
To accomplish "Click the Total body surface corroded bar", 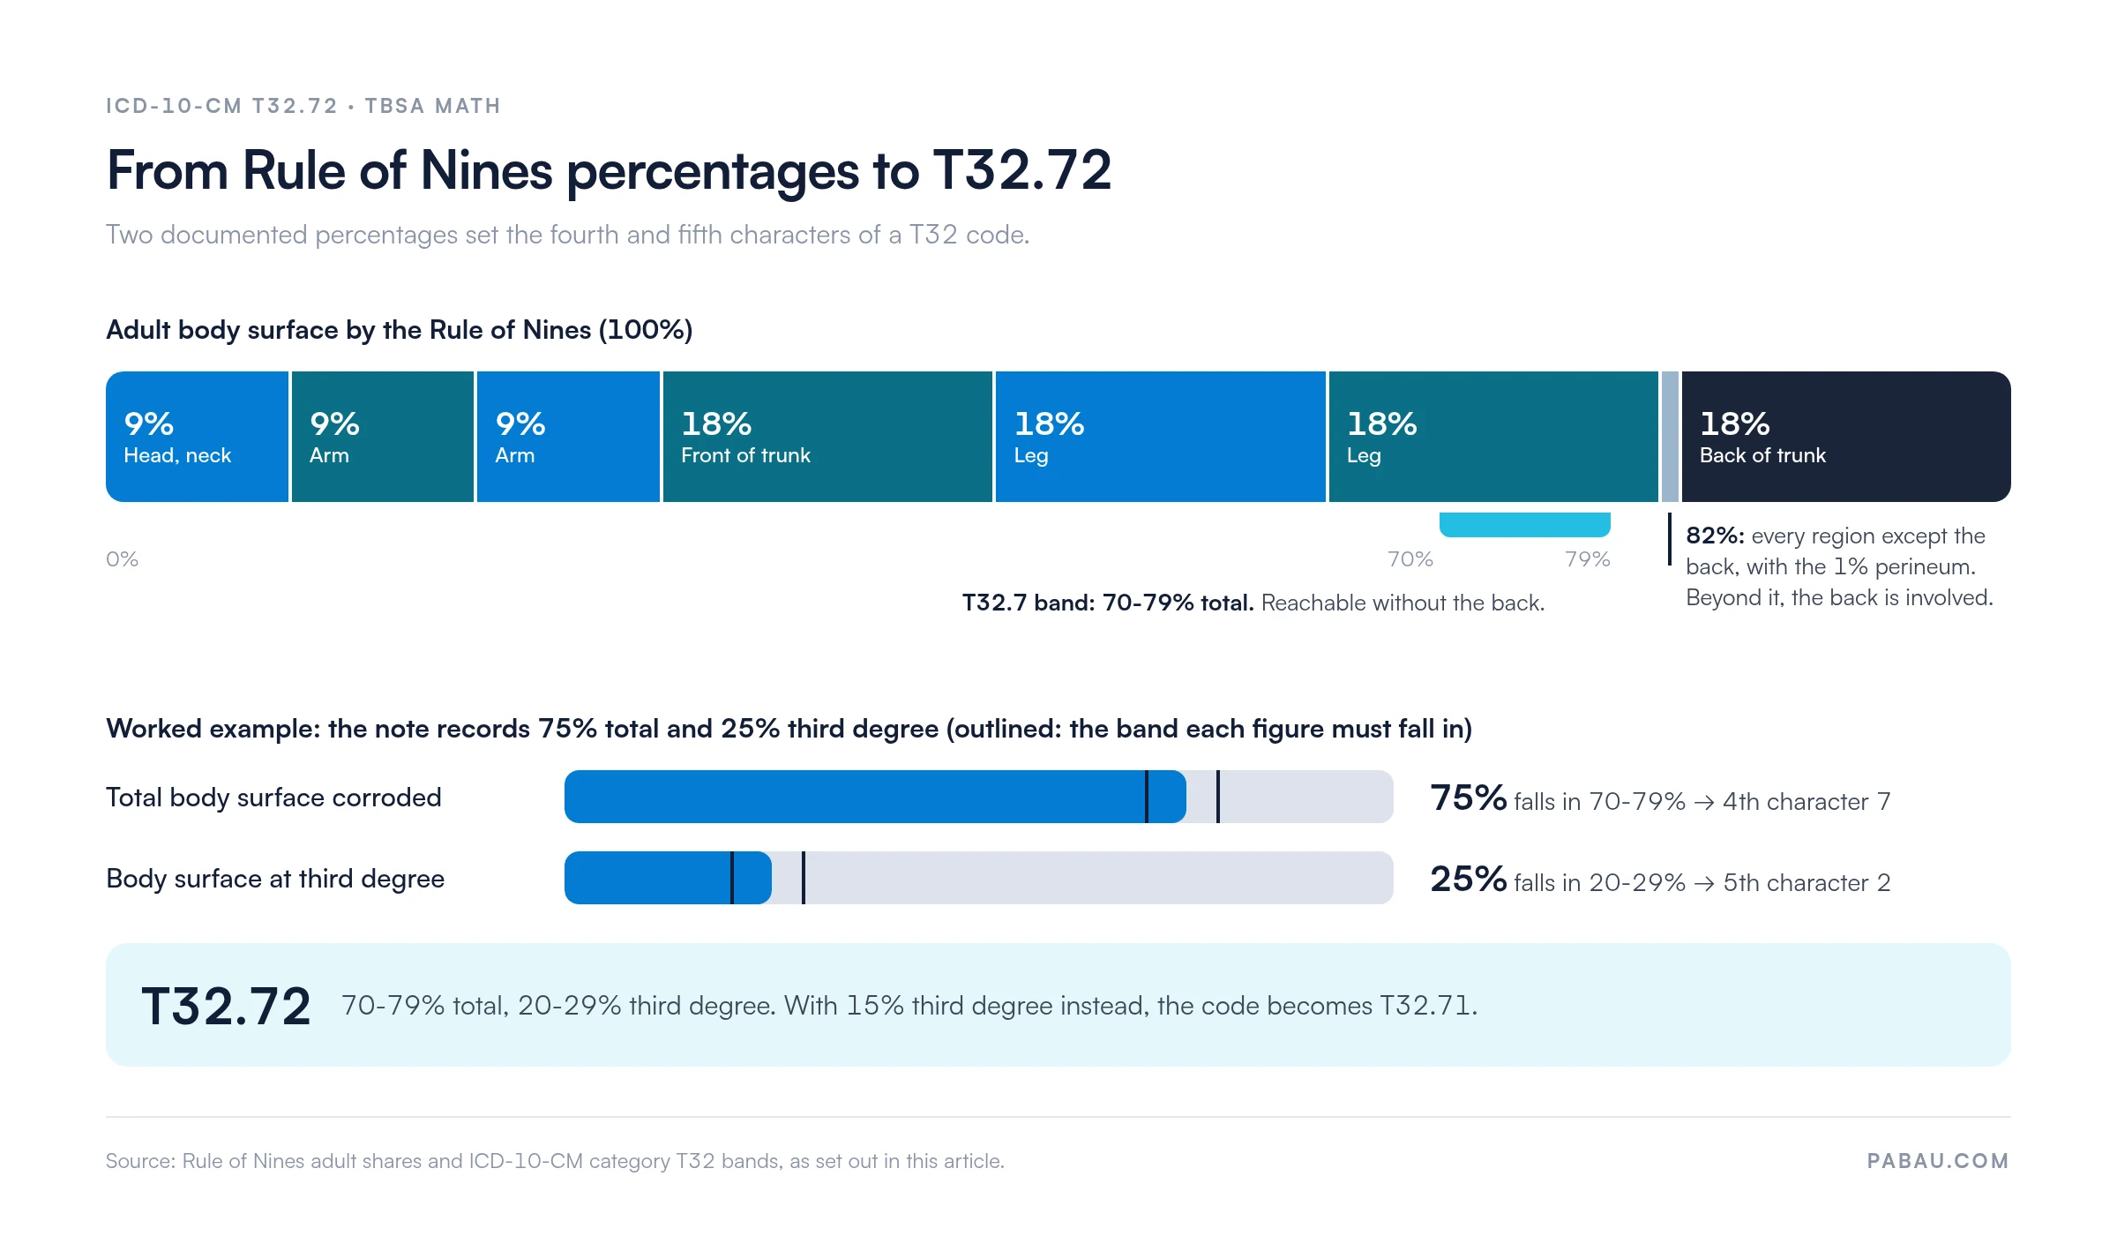I will [979, 797].
